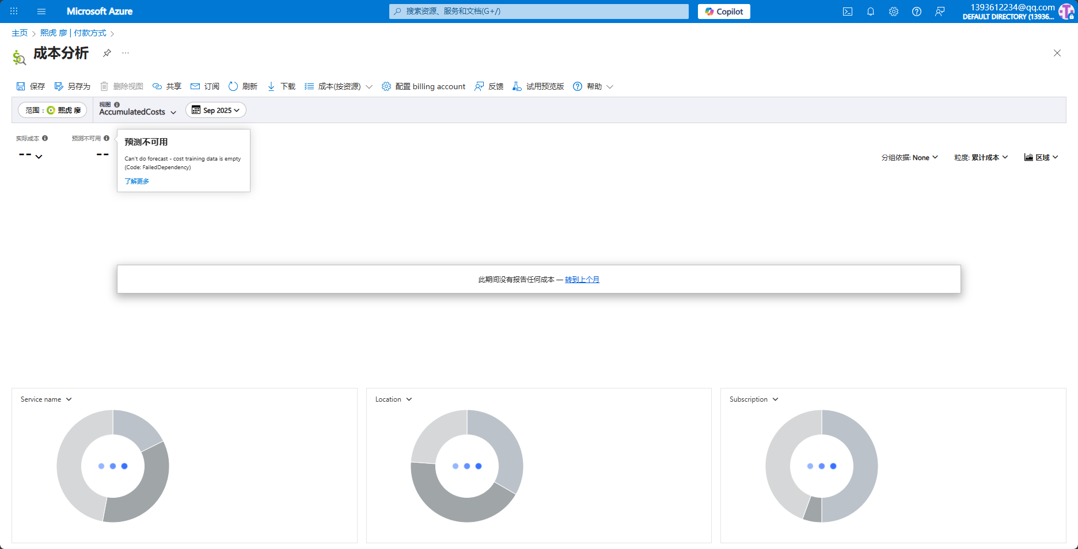Expand the actual cost value chevron
Viewport: 1078px width, 549px height.
click(x=39, y=157)
